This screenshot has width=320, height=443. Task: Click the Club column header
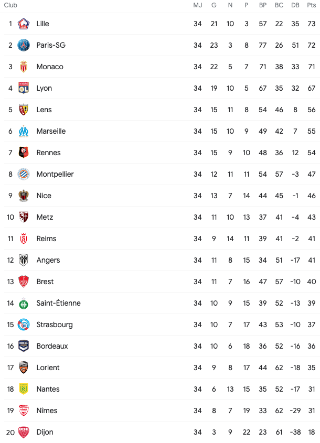10,5
